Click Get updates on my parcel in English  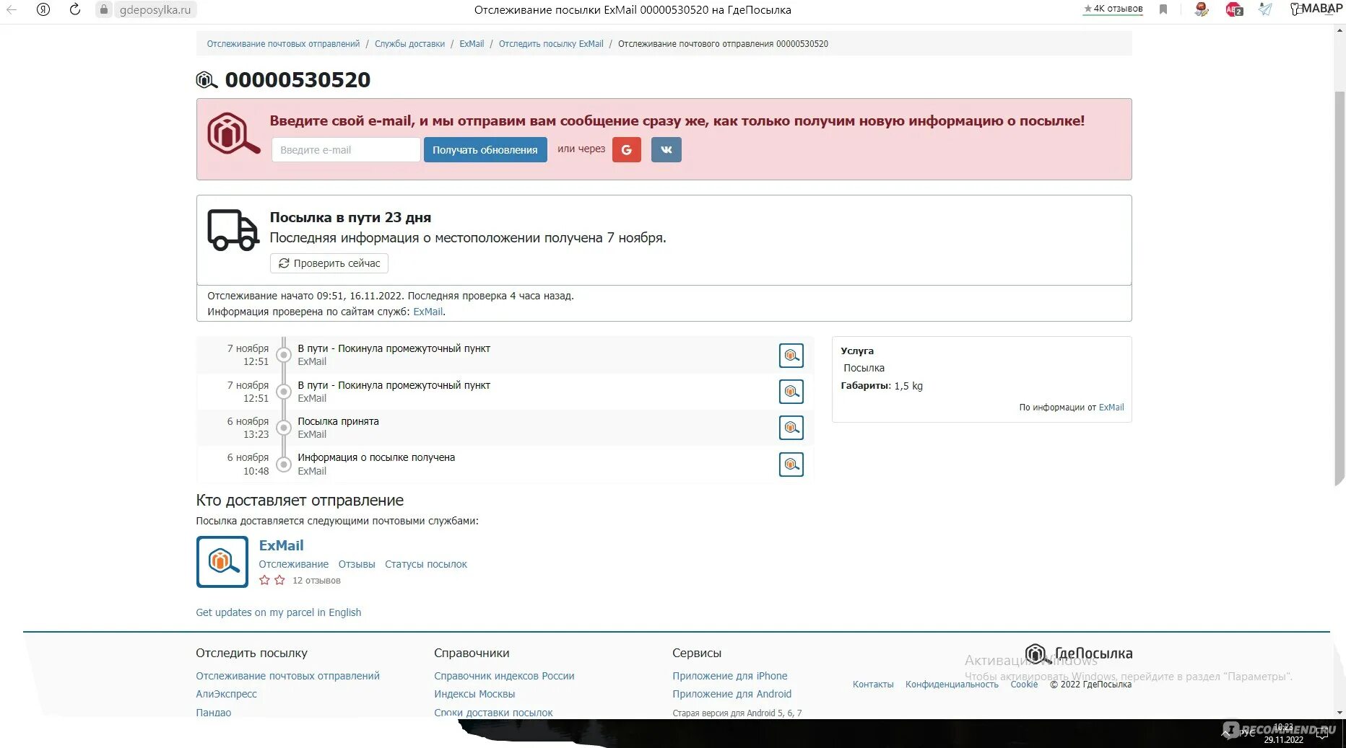coord(279,612)
